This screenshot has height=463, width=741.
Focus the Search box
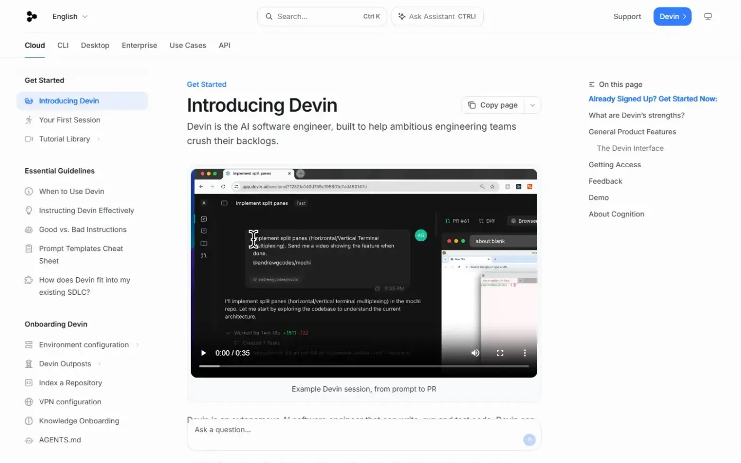click(322, 16)
